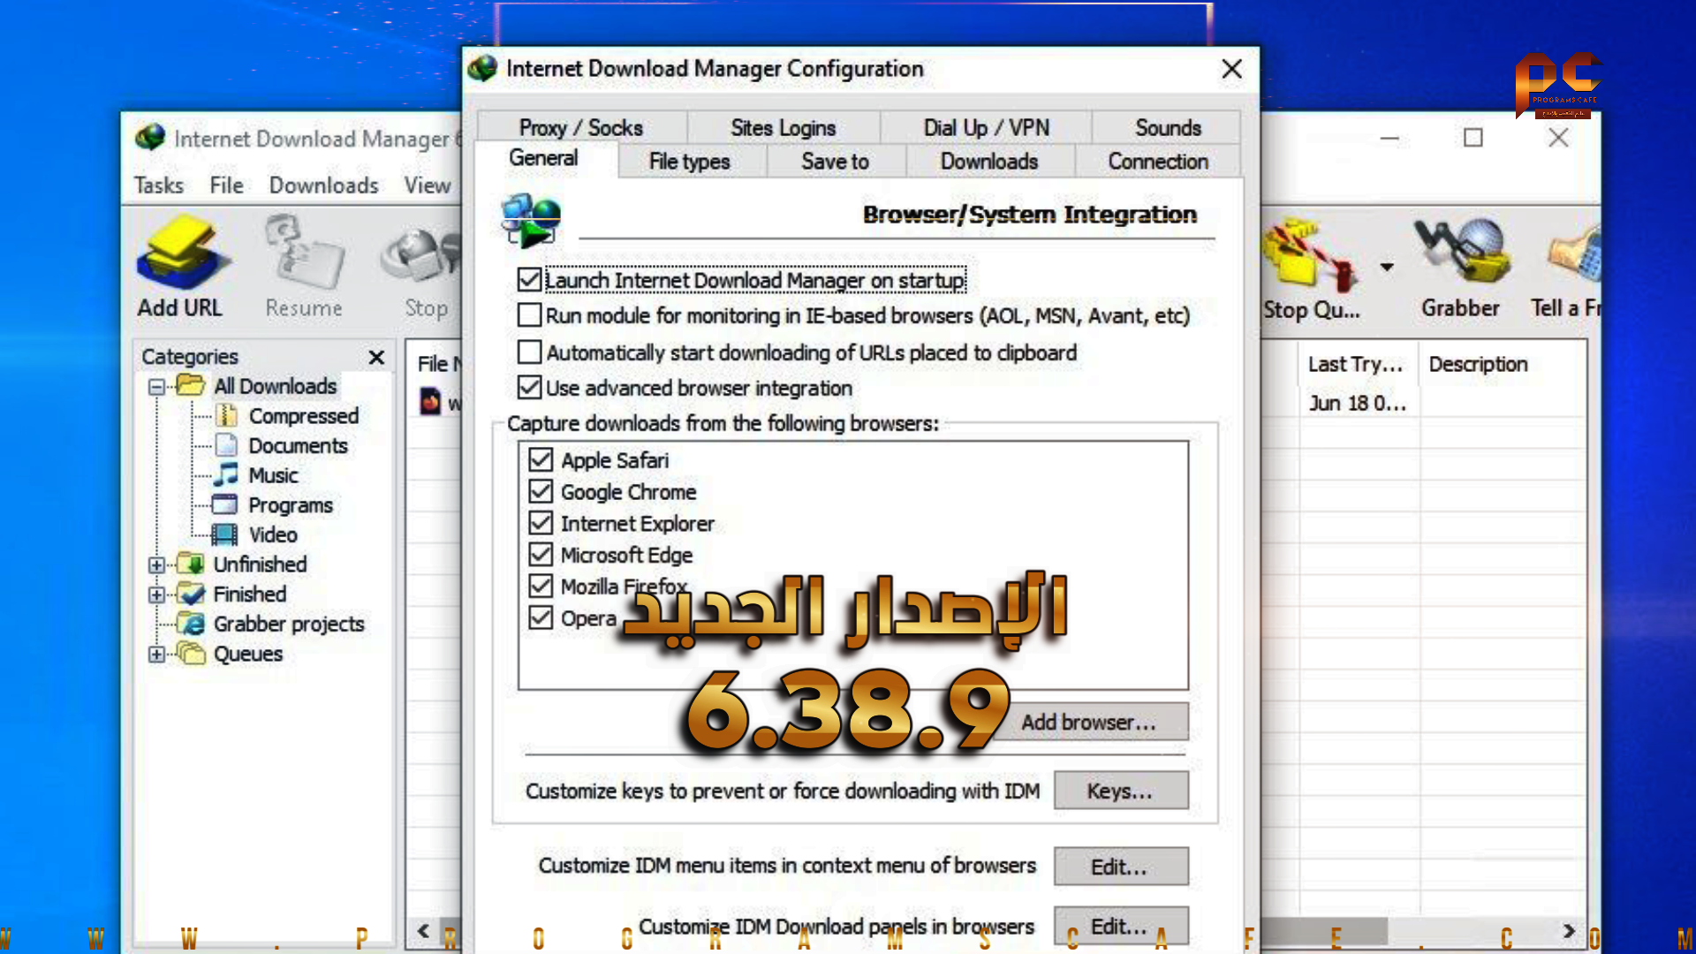Expand the Unfinished tree node

(x=156, y=564)
